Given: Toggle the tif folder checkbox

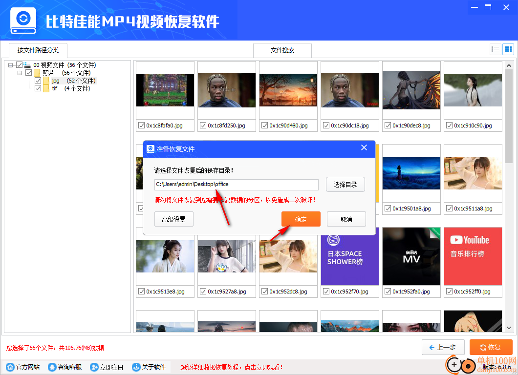Looking at the screenshot, I should tap(38, 88).
